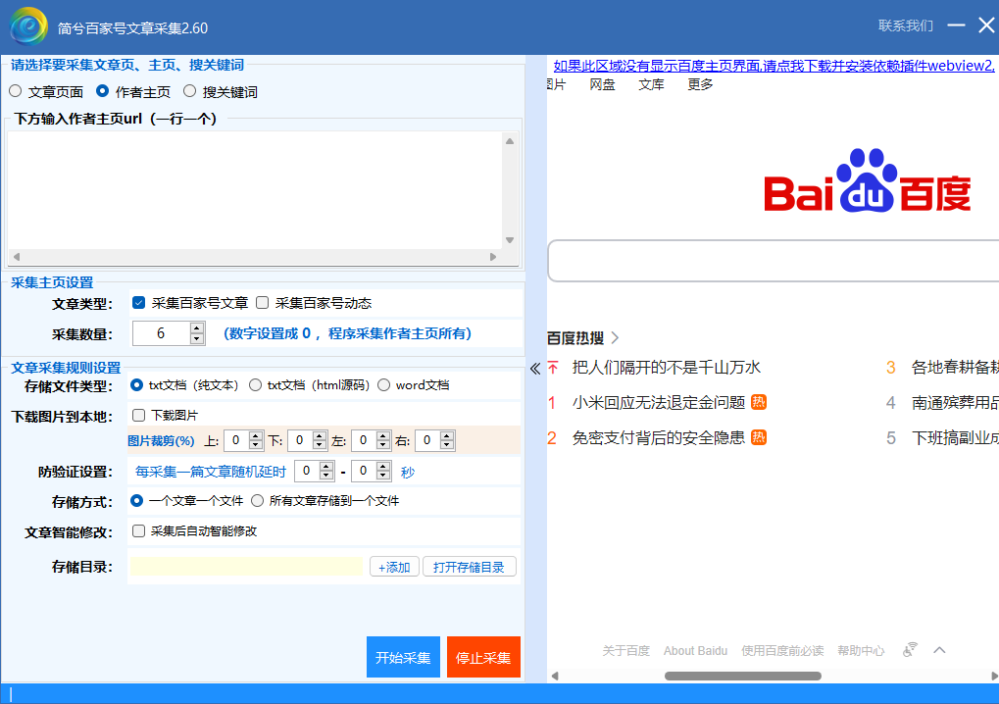
Task: Increase the 下 crop percentage stepper
Action: pyautogui.click(x=320, y=435)
